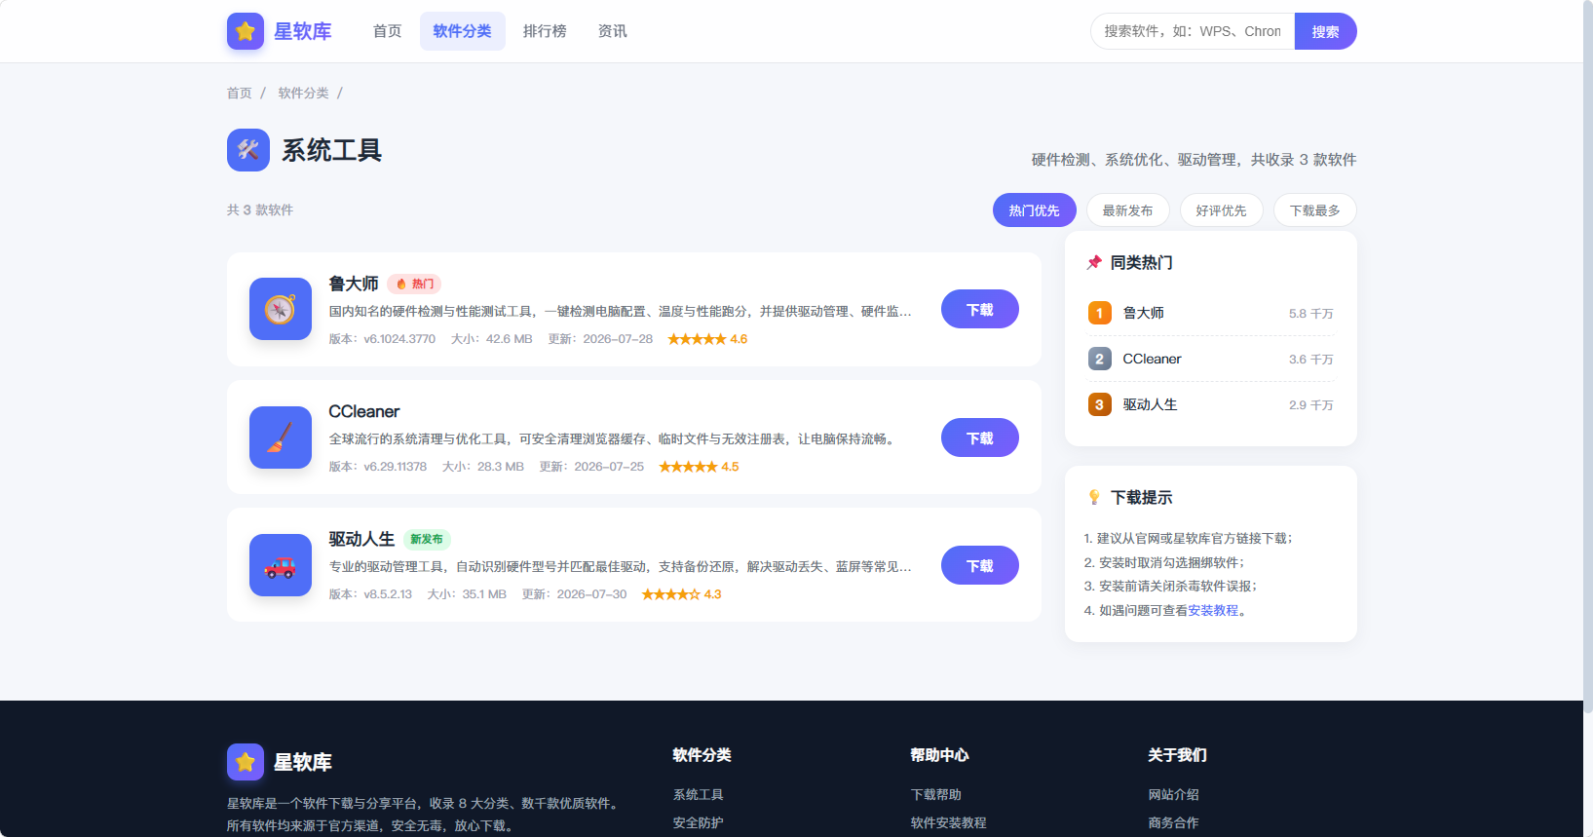Click the 5.8 千万 download count
This screenshot has height=837, width=1593.
pyautogui.click(x=1311, y=314)
